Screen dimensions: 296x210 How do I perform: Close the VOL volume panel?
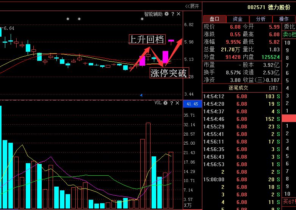click(x=177, y=103)
